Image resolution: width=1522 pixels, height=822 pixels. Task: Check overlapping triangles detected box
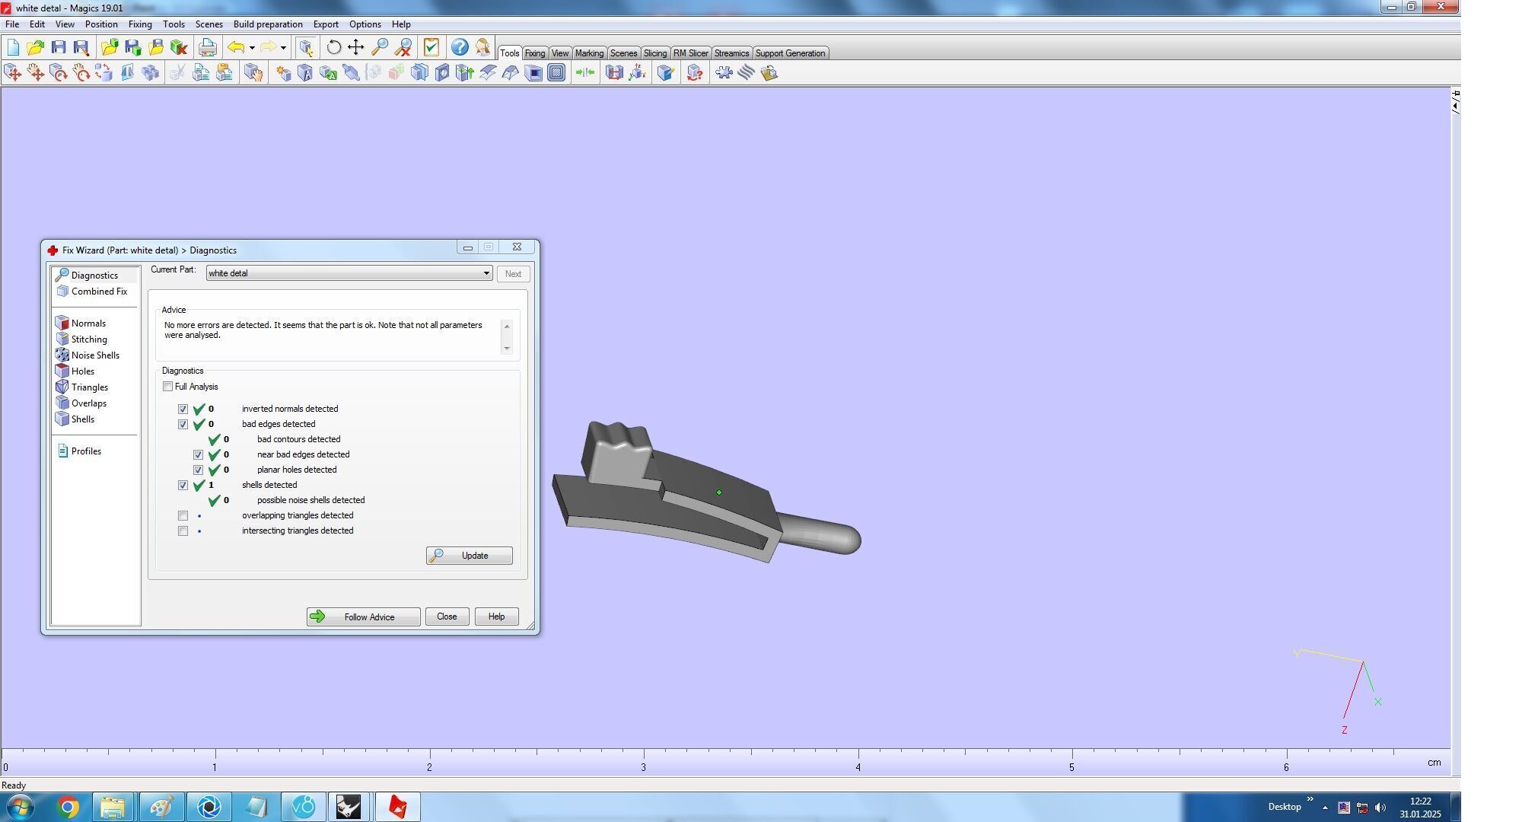coord(183,515)
